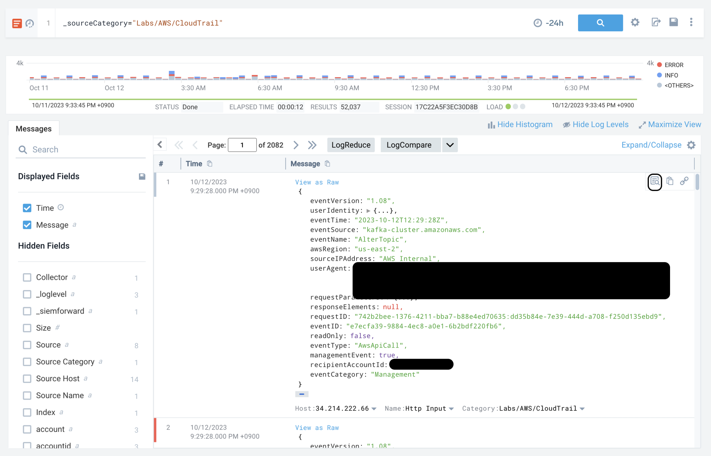Viewport: 711px width, 456px height.
Task: Save displayed fields configuration
Action: coord(142,176)
